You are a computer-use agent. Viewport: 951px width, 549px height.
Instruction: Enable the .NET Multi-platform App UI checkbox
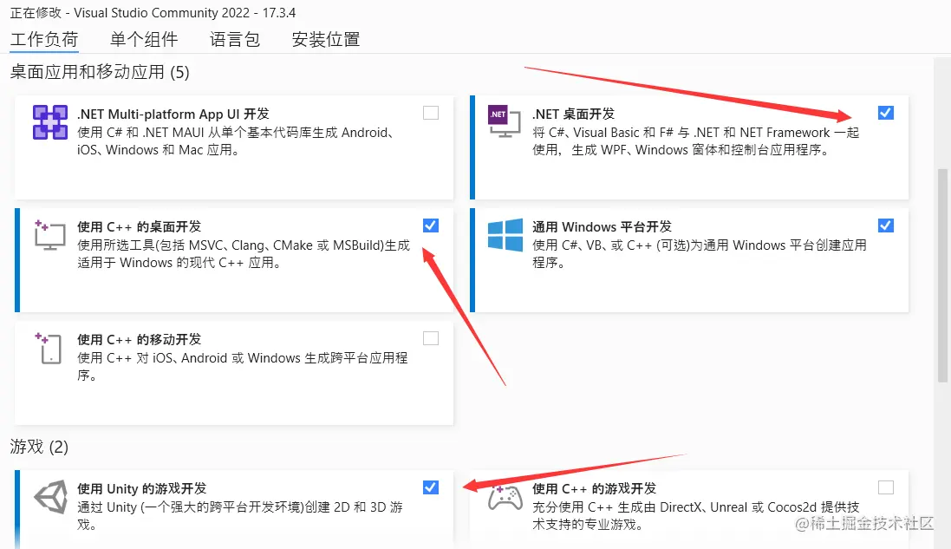point(431,113)
